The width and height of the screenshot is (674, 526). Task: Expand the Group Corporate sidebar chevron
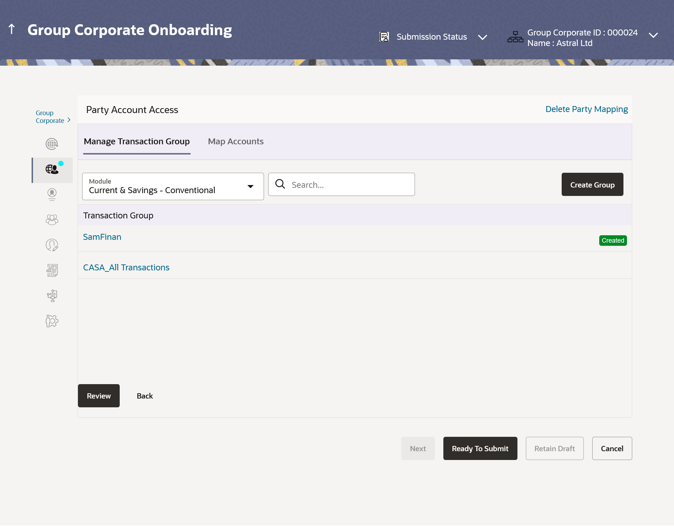click(x=69, y=120)
